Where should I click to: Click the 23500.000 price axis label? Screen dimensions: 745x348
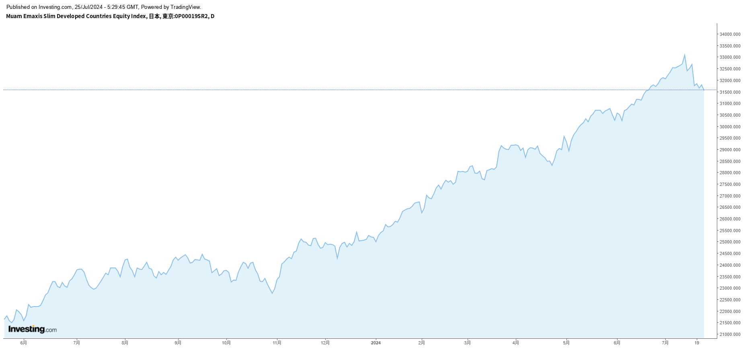pos(730,277)
